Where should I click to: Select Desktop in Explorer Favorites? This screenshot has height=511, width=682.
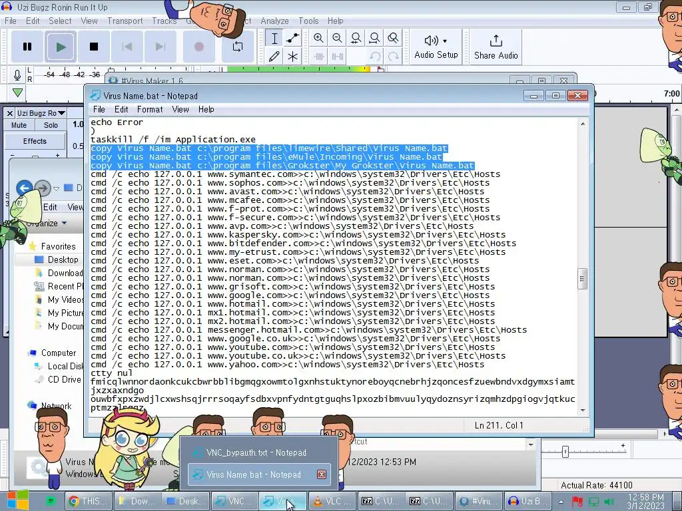pos(57,259)
